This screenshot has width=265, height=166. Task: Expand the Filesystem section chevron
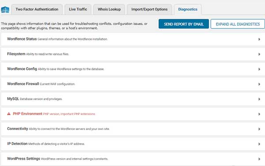[x=259, y=54]
